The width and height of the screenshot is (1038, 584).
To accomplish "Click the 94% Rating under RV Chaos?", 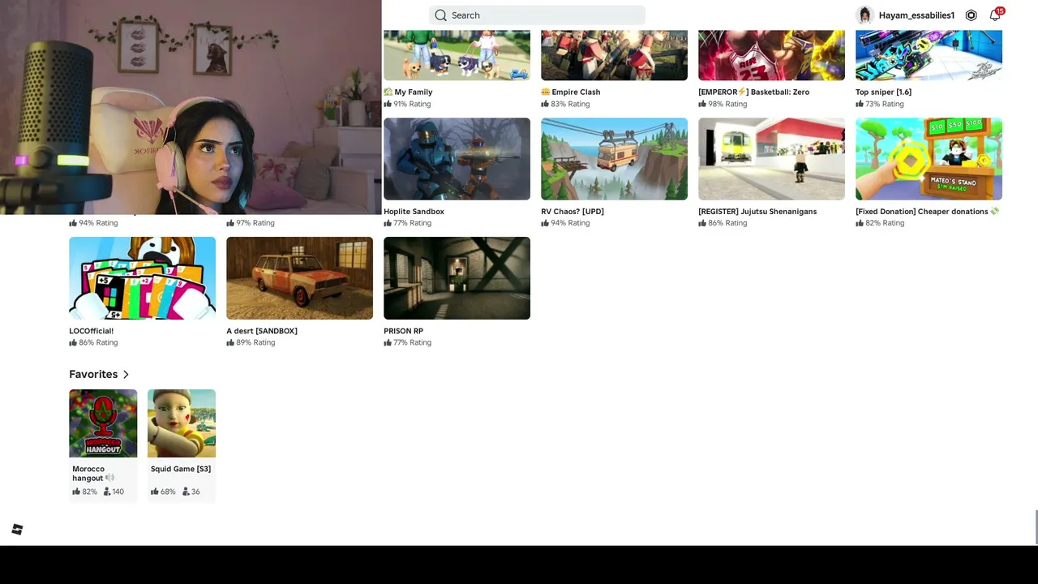I will pos(565,223).
